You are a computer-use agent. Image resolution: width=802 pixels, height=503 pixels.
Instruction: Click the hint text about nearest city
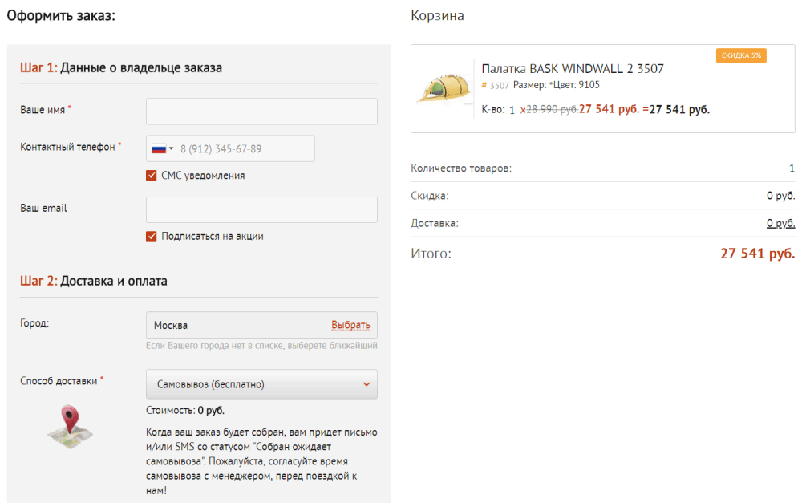coord(262,346)
